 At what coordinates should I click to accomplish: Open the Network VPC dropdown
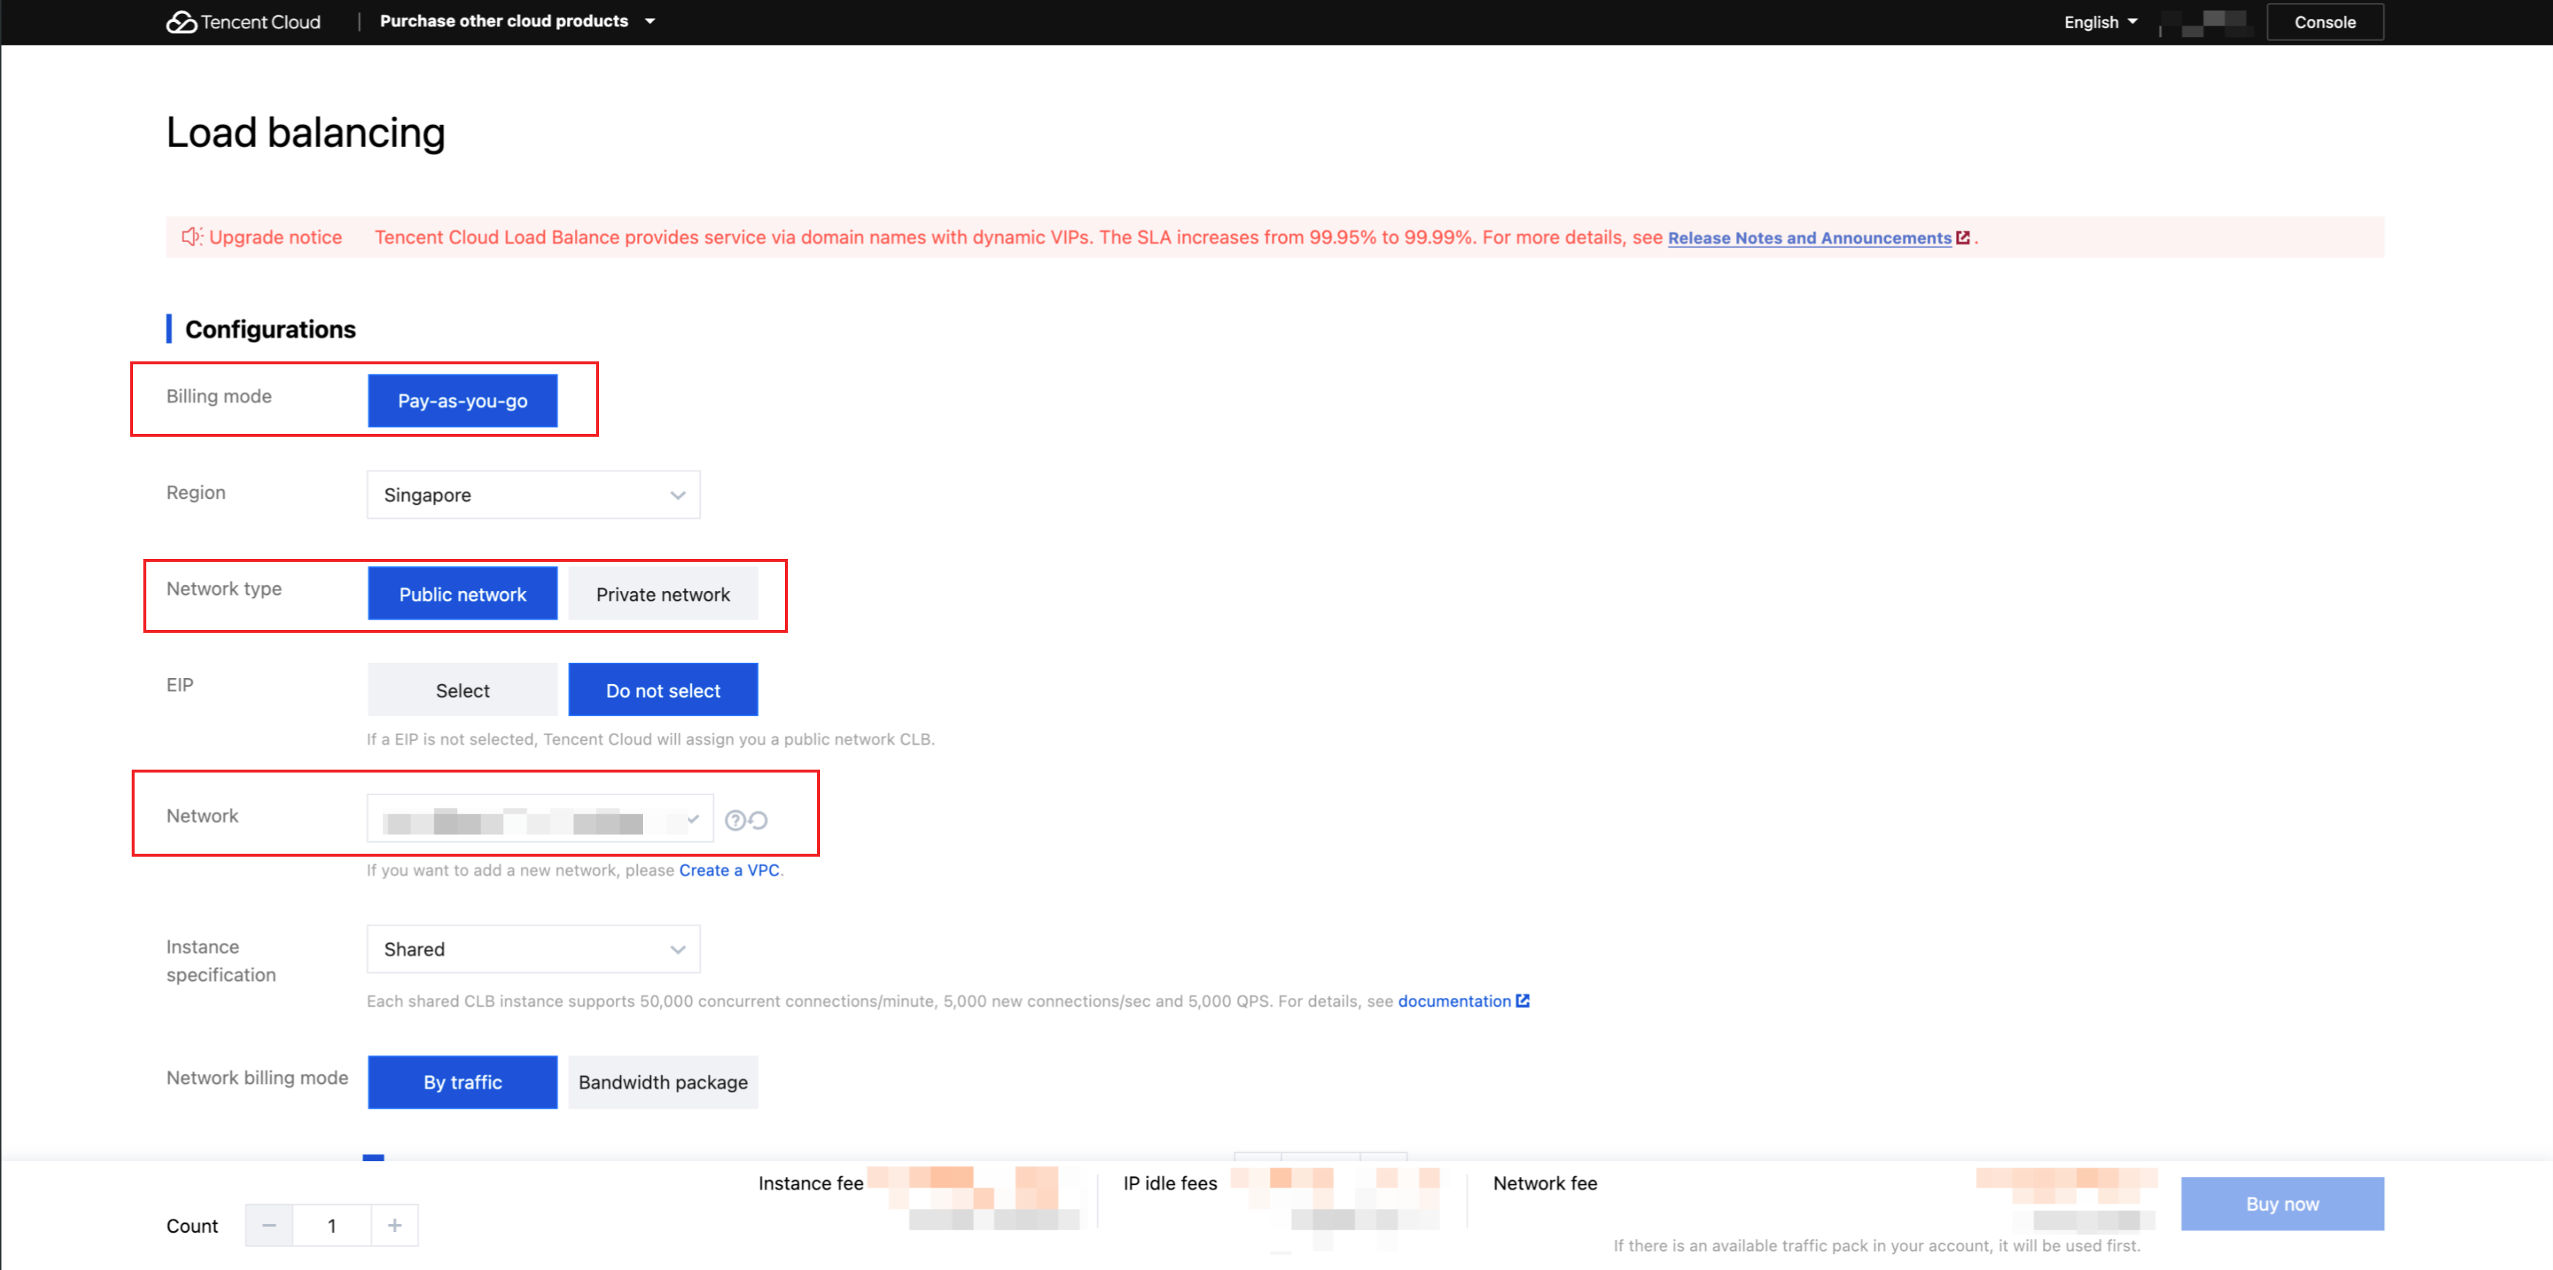pos(539,819)
